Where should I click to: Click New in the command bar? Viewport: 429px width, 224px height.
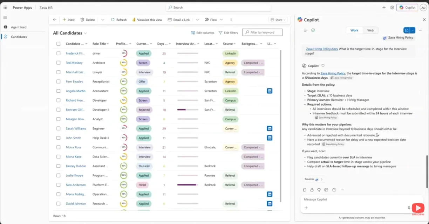tap(68, 20)
